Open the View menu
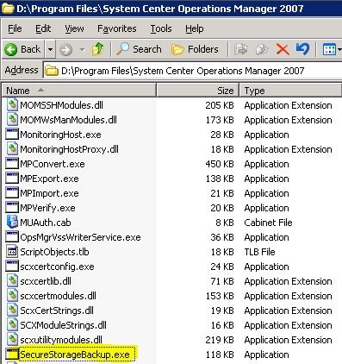Viewport: 342px width, 364px height. pos(74,28)
